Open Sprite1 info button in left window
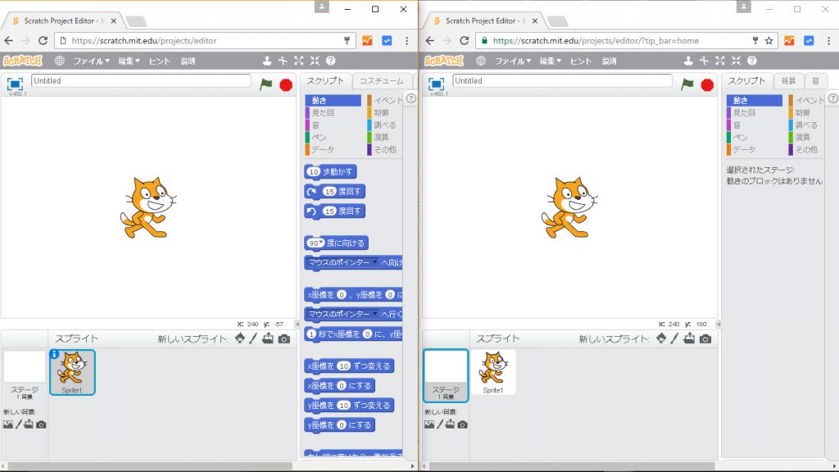 (54, 354)
